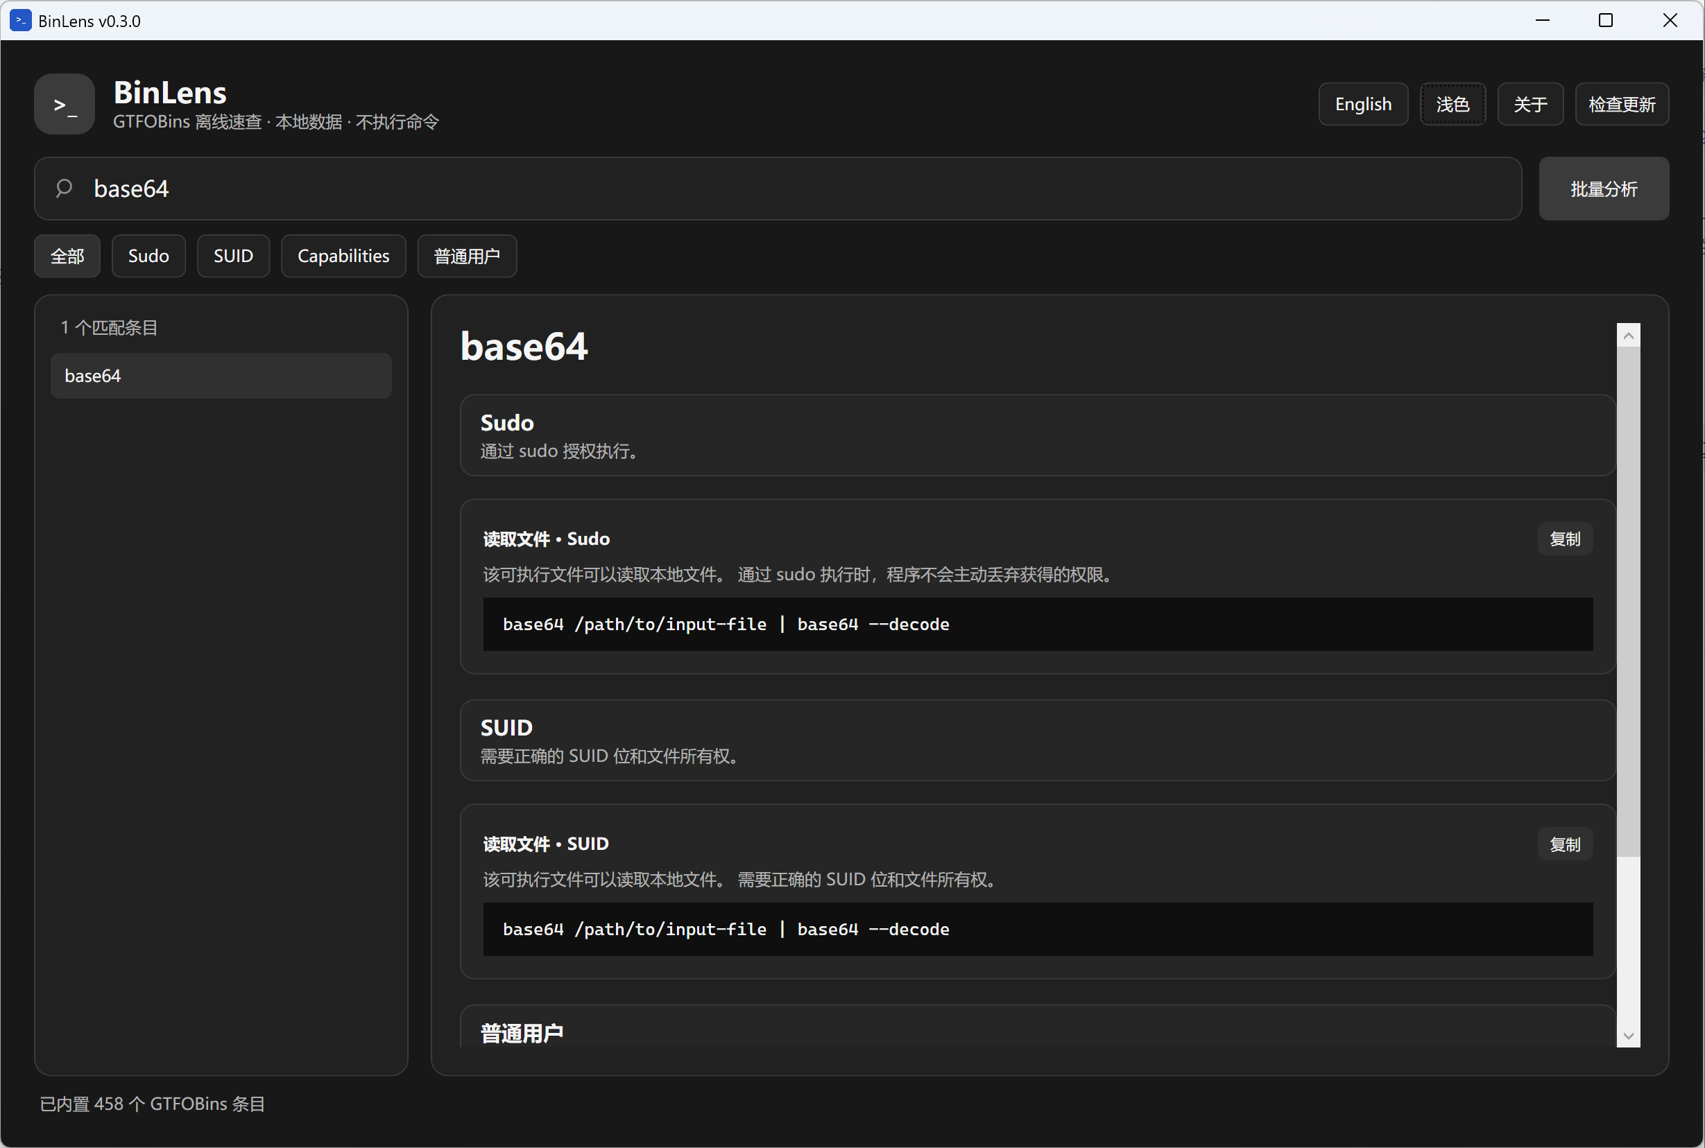
Task: Copy the 读取文件 · Sudo command
Action: click(x=1564, y=539)
